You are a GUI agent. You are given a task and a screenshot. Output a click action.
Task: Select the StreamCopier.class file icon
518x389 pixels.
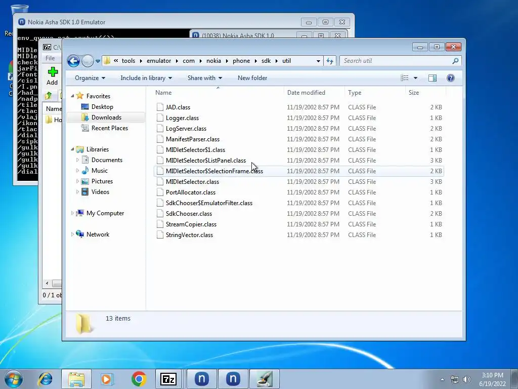click(x=160, y=224)
